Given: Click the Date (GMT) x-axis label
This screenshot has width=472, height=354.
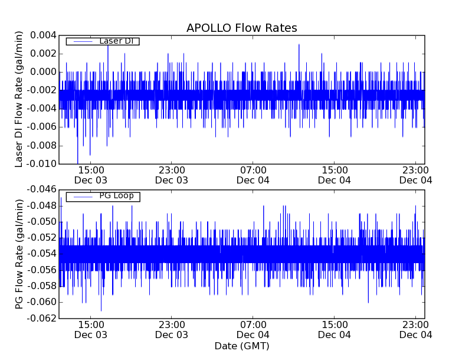Looking at the screenshot, I should pos(241,346).
